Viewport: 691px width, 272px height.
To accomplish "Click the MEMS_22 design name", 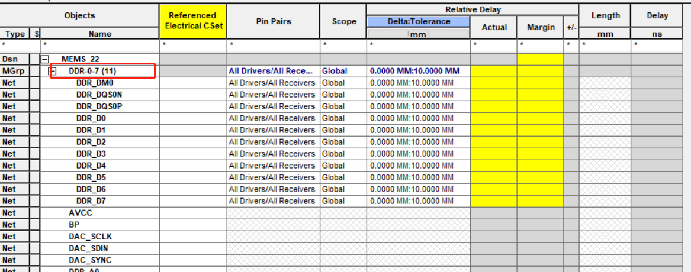I will (81, 59).
